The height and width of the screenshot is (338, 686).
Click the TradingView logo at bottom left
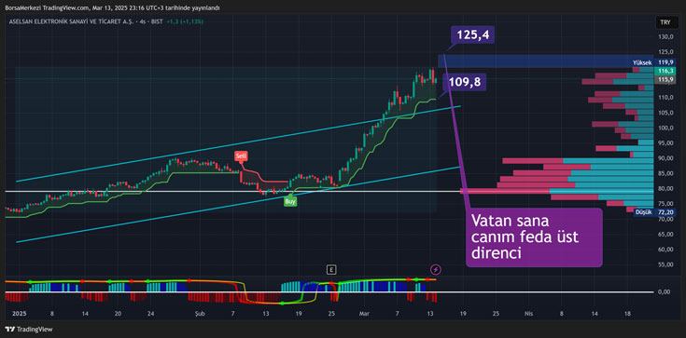[x=28, y=330]
